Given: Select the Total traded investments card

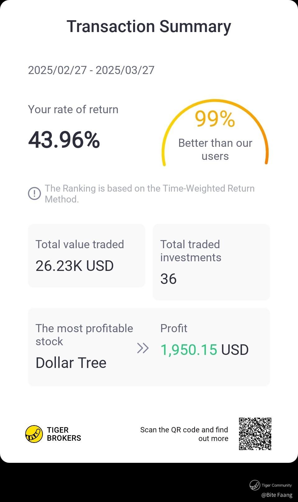Looking at the screenshot, I should point(211,262).
